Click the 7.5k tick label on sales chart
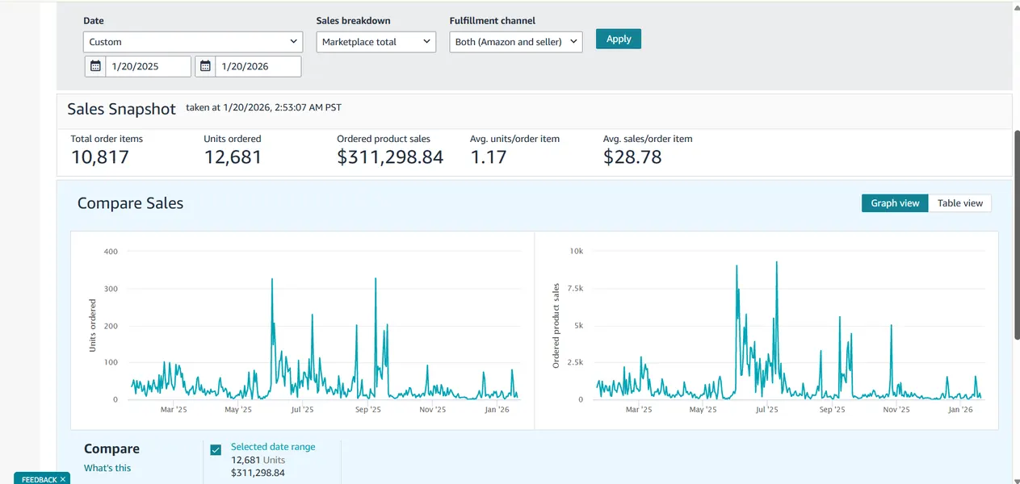This screenshot has width=1020, height=484. (575, 289)
